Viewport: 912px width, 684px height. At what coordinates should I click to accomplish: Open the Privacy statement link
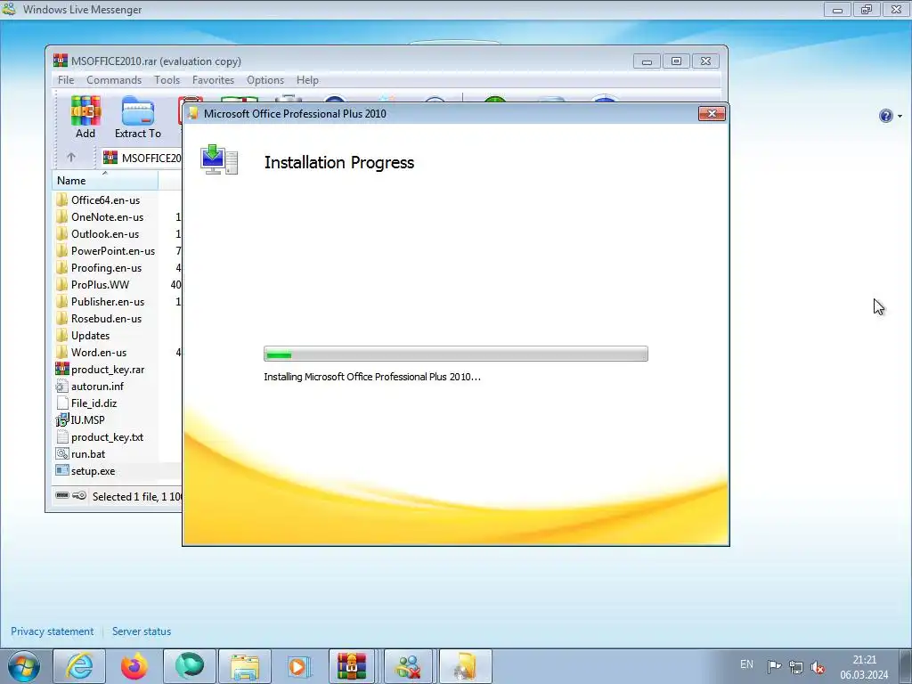(53, 631)
